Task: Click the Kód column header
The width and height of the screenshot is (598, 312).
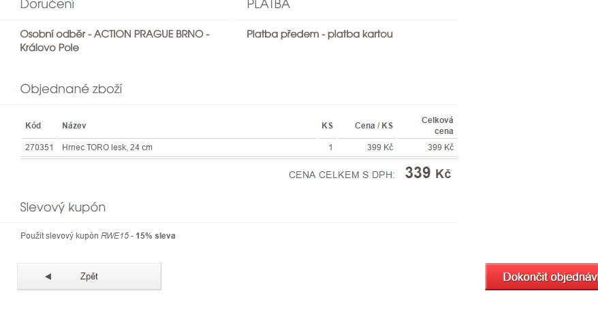Action: (x=33, y=126)
